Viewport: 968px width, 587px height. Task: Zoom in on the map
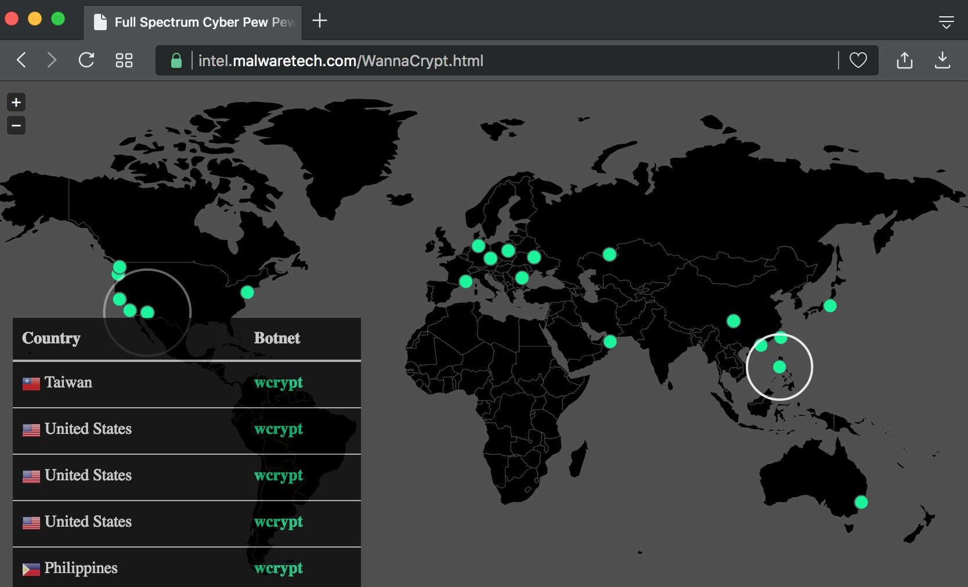tap(16, 103)
